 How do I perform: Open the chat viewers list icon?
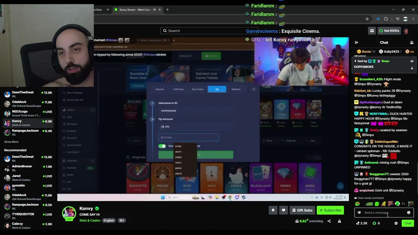coord(411,42)
